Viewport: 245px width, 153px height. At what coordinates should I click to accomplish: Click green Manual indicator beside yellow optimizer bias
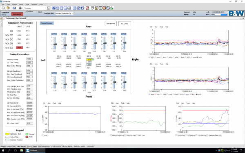tap(93, 60)
